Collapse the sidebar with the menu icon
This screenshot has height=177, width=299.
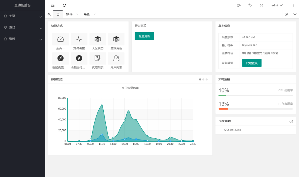click(x=52, y=5)
